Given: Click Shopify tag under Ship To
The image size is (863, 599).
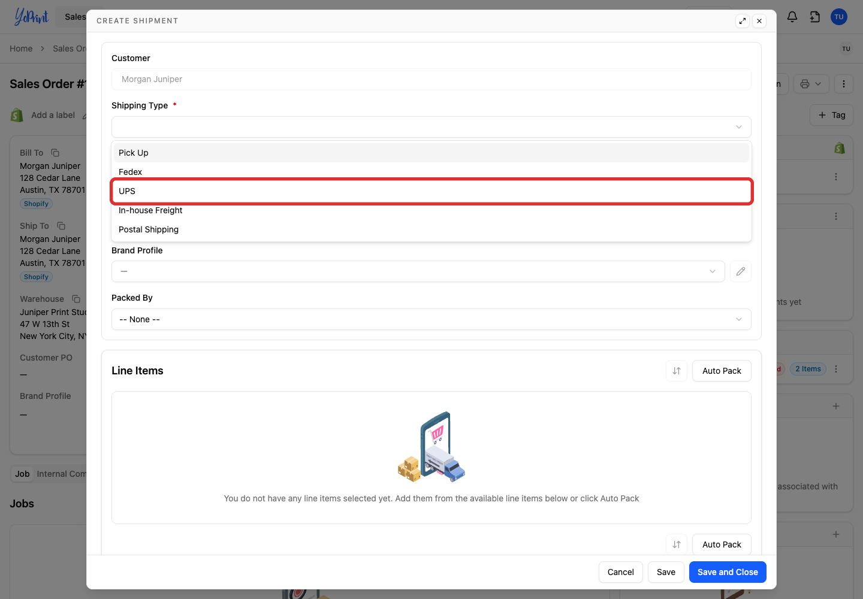Looking at the screenshot, I should tap(36, 277).
